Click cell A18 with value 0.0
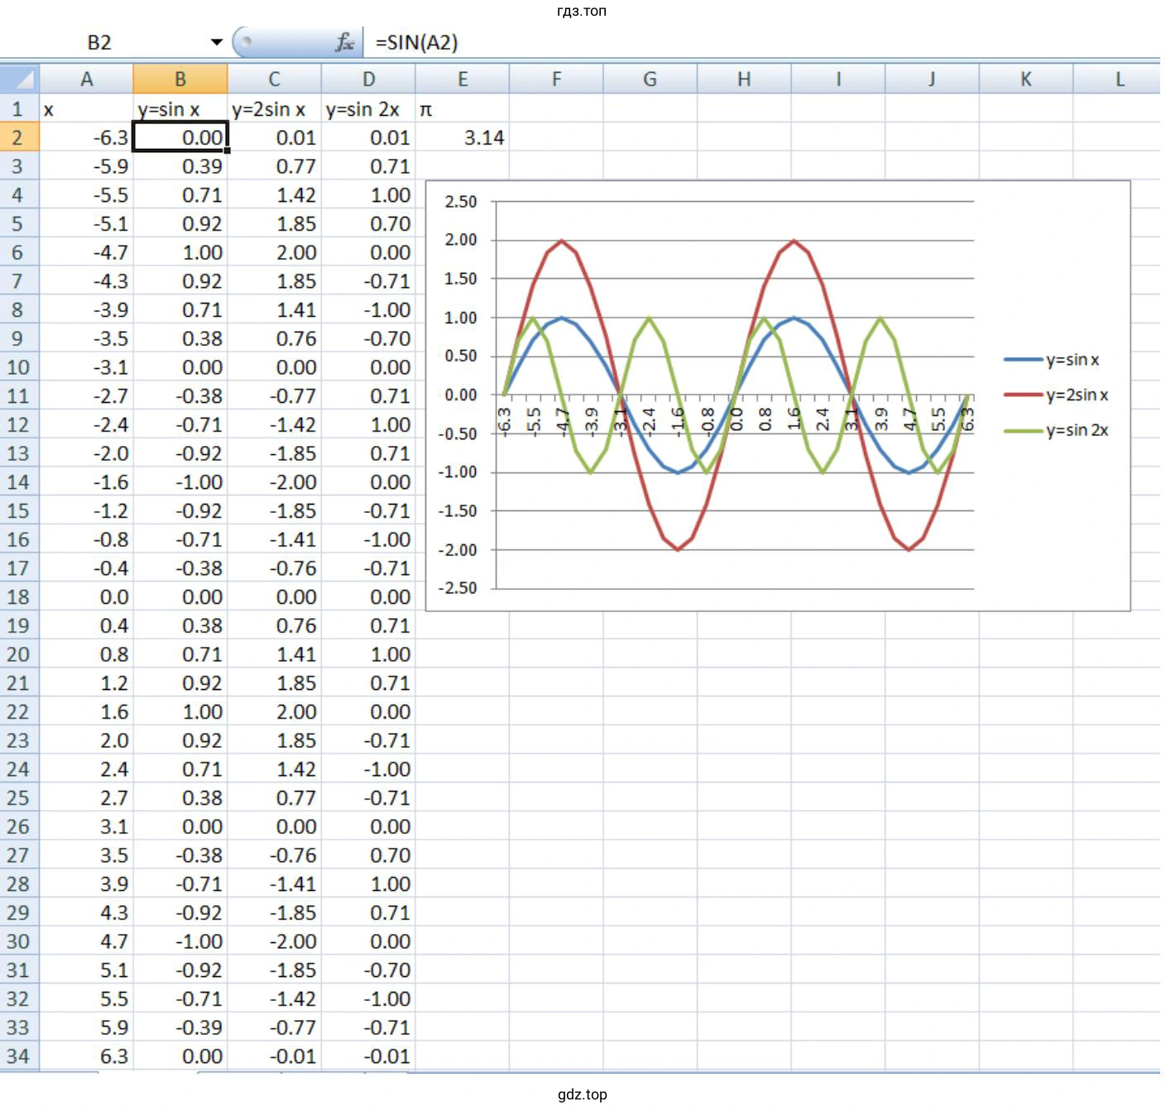 [86, 596]
